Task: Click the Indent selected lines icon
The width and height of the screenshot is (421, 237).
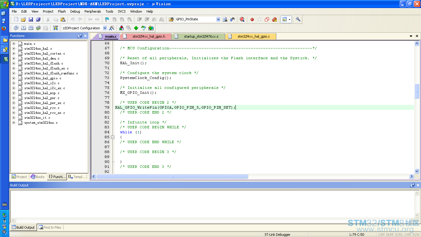Action: point(139,19)
